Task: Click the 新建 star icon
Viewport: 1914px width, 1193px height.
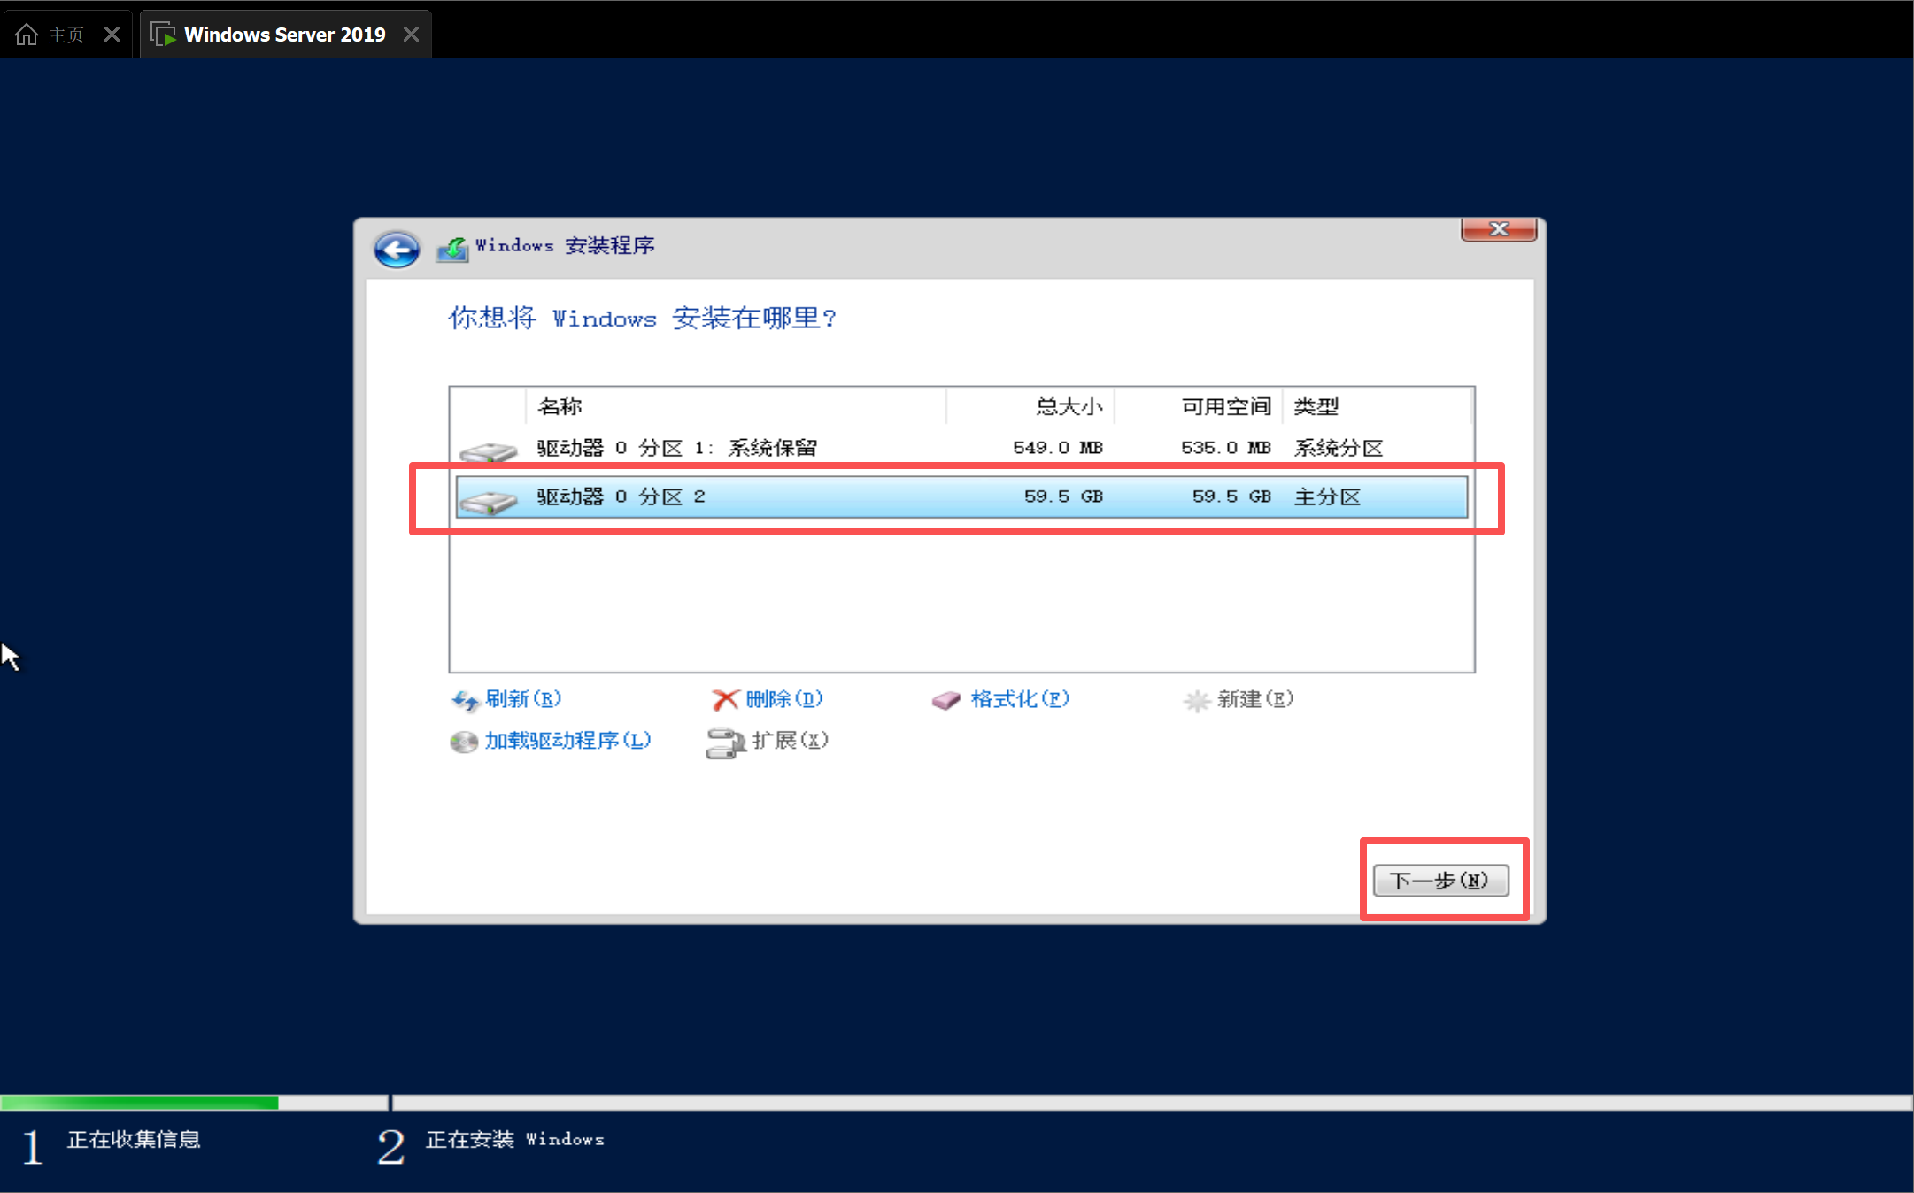Action: tap(1196, 701)
